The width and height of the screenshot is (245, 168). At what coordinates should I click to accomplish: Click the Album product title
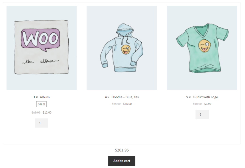tap(45, 97)
